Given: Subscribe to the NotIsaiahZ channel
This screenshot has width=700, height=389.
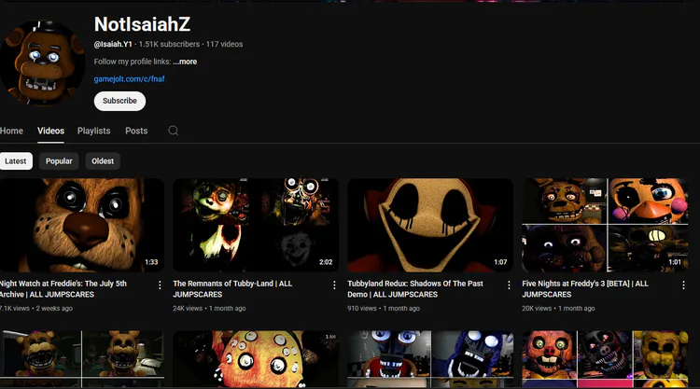Looking at the screenshot, I should pyautogui.click(x=119, y=101).
